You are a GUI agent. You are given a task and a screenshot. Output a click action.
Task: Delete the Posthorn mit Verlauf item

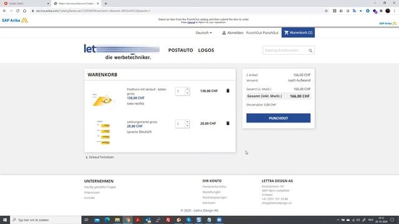[228, 91]
